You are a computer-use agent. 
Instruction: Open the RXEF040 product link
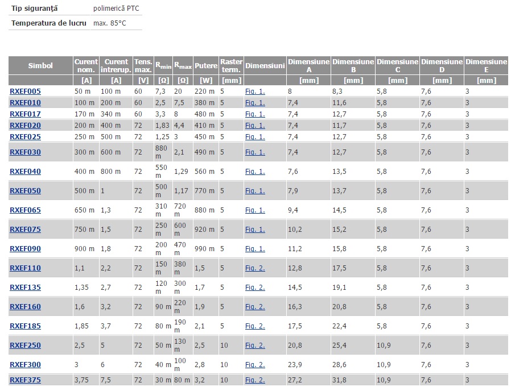click(25, 172)
